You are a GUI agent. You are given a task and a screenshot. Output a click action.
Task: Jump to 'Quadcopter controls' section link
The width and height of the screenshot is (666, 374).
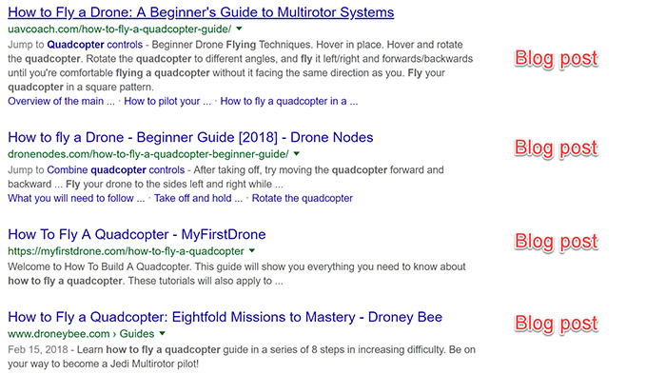click(95, 45)
